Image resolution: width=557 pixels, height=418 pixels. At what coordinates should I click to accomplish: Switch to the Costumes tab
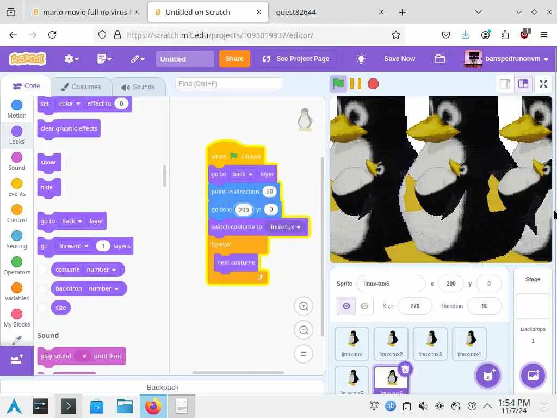click(81, 87)
